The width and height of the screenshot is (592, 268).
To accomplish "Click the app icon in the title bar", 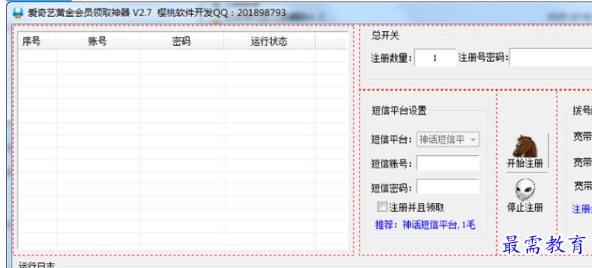I will [x=18, y=13].
